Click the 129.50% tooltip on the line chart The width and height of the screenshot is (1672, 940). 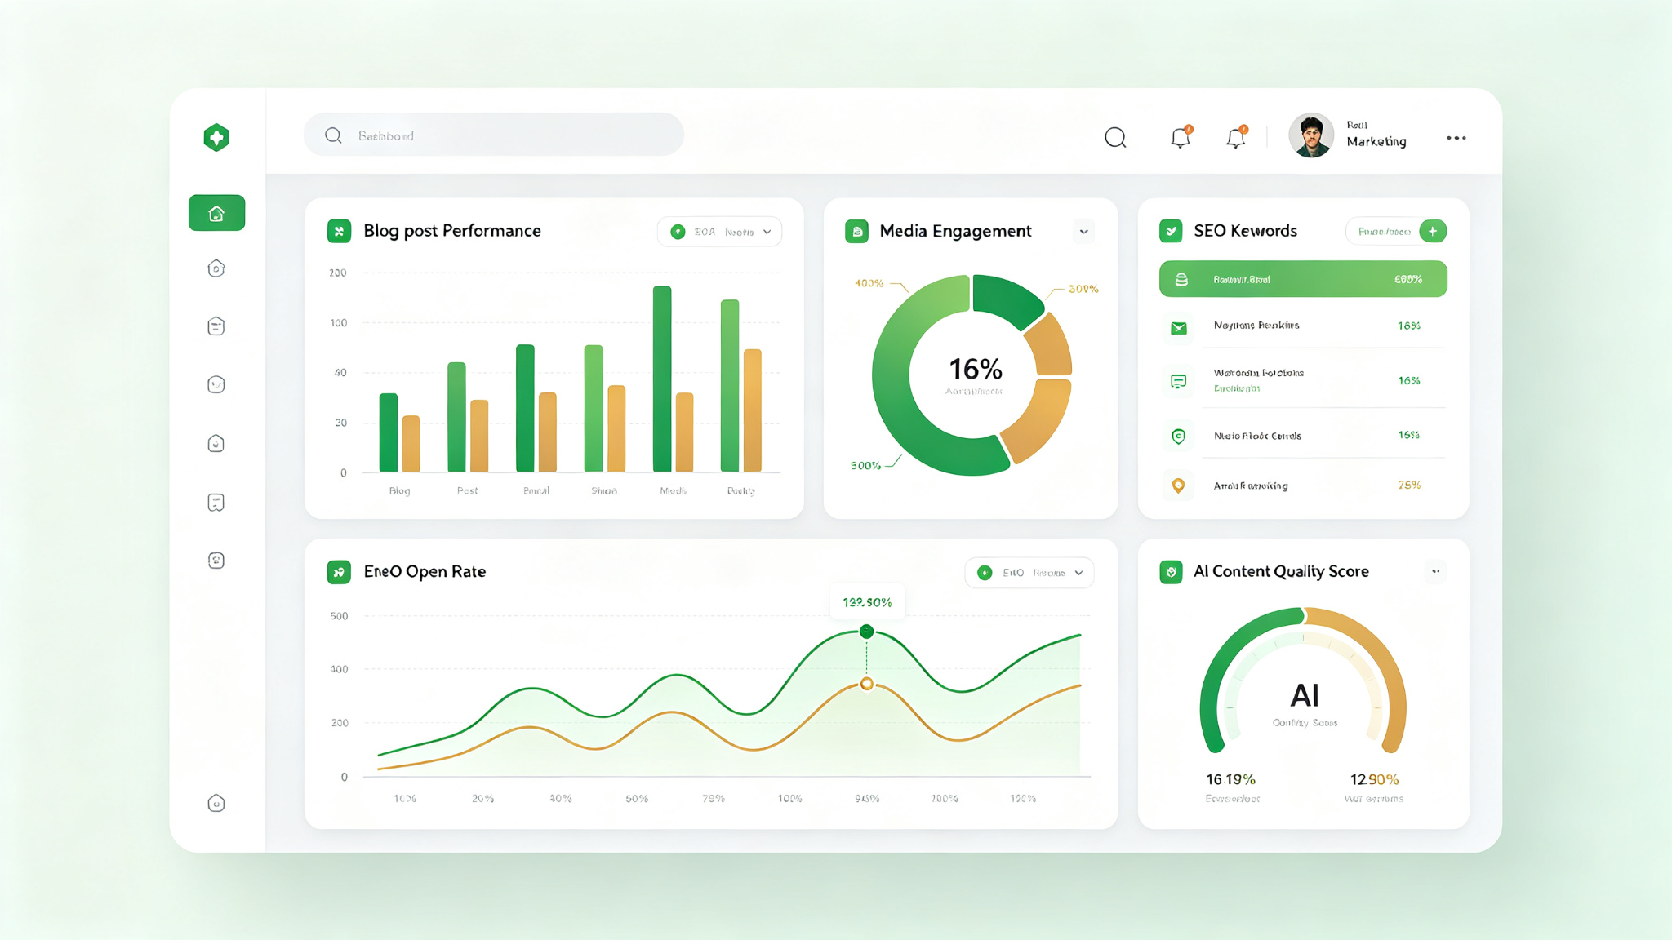867,602
